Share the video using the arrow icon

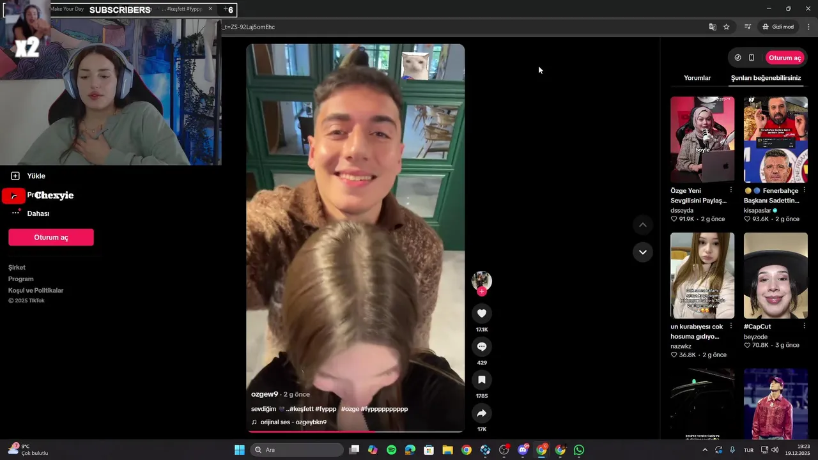tap(482, 413)
